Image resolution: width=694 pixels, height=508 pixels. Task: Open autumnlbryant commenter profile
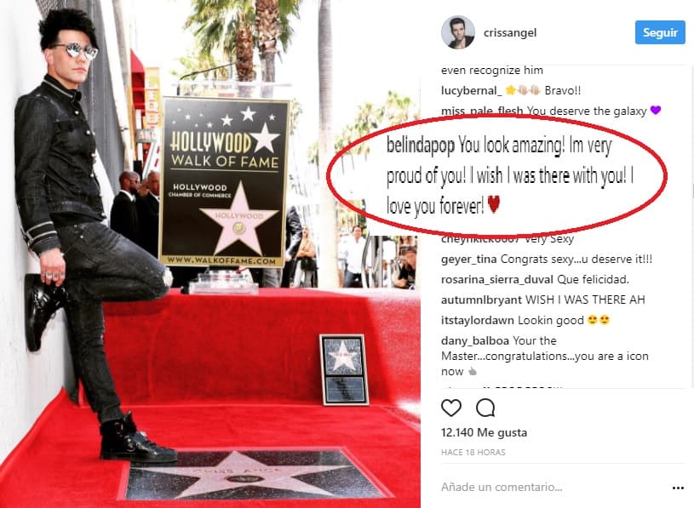(482, 300)
